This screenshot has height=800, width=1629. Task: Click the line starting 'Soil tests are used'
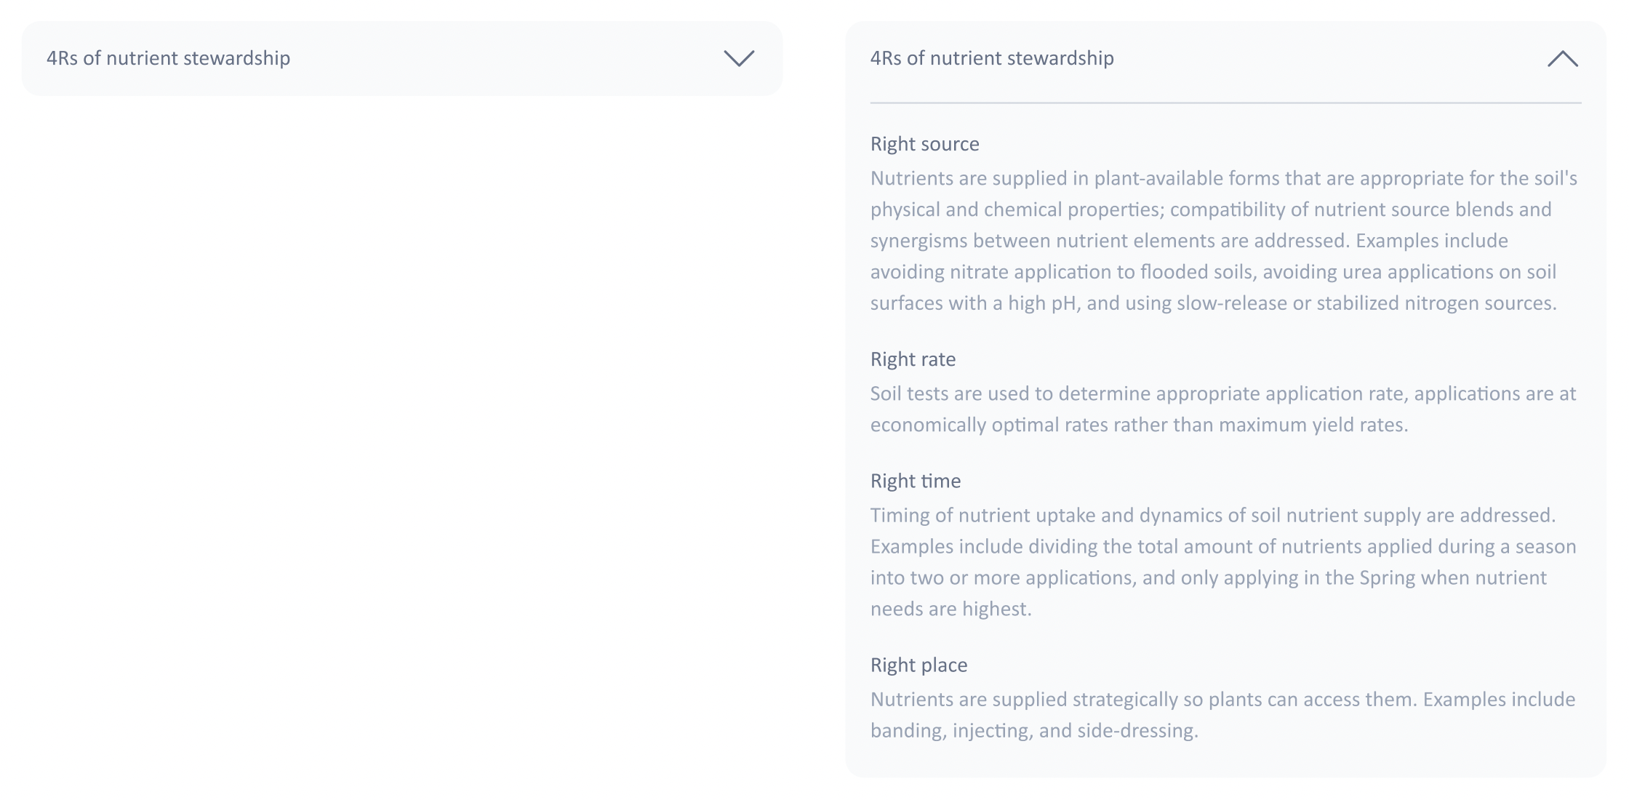tap(1222, 393)
